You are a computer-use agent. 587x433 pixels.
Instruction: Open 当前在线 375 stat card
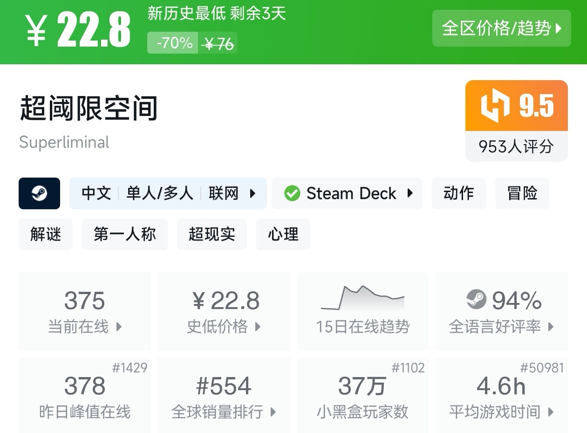click(85, 311)
